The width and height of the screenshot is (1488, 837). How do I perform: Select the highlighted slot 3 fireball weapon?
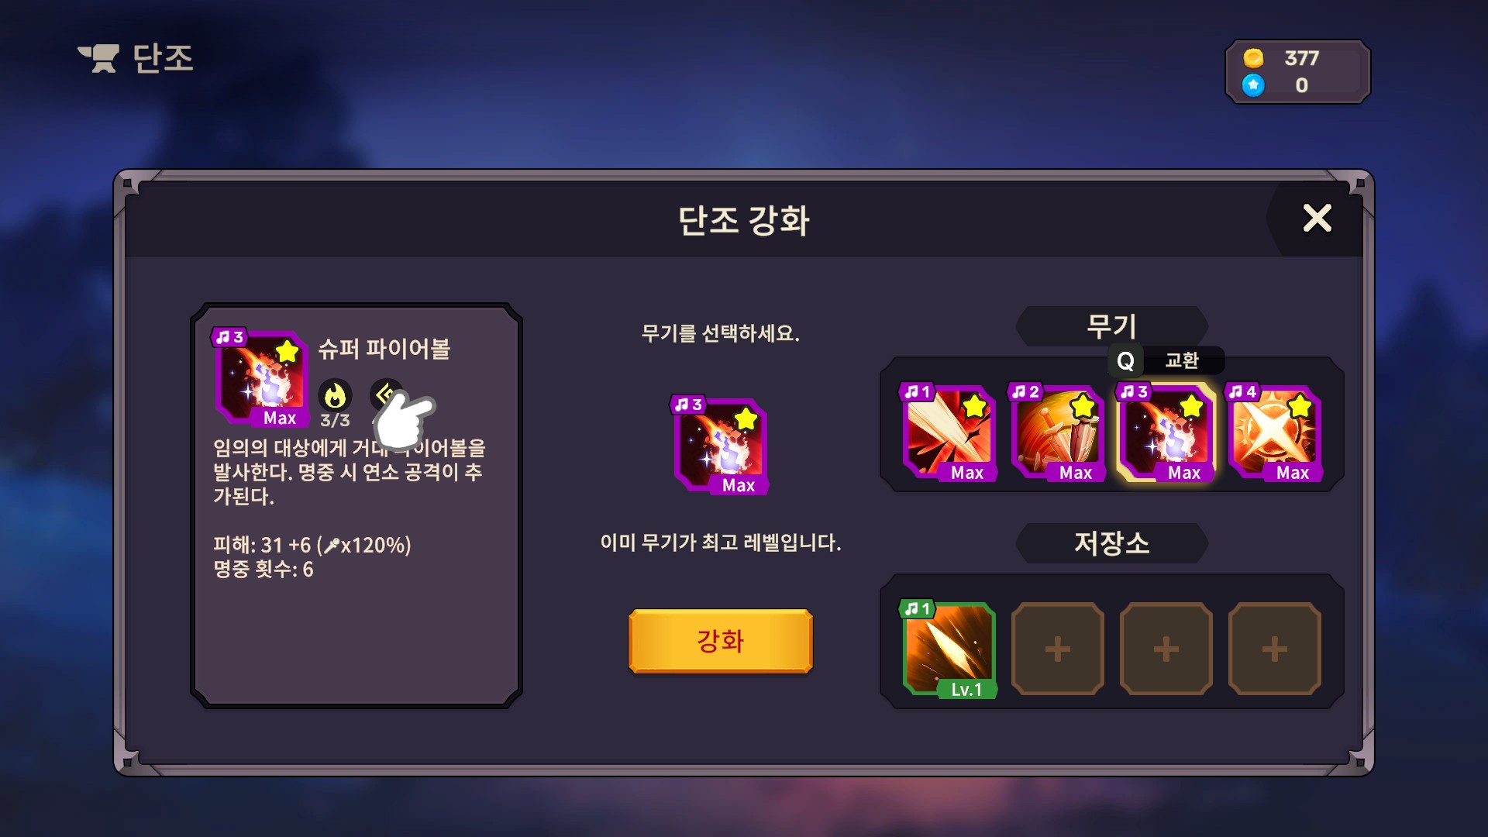click(1166, 432)
